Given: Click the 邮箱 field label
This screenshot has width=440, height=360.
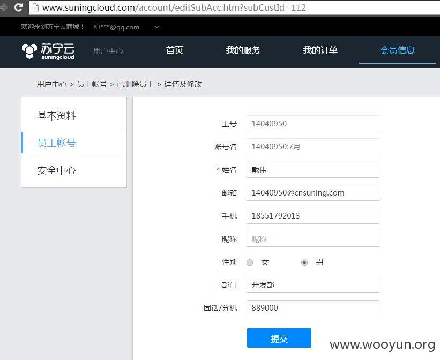Looking at the screenshot, I should pos(229,193).
